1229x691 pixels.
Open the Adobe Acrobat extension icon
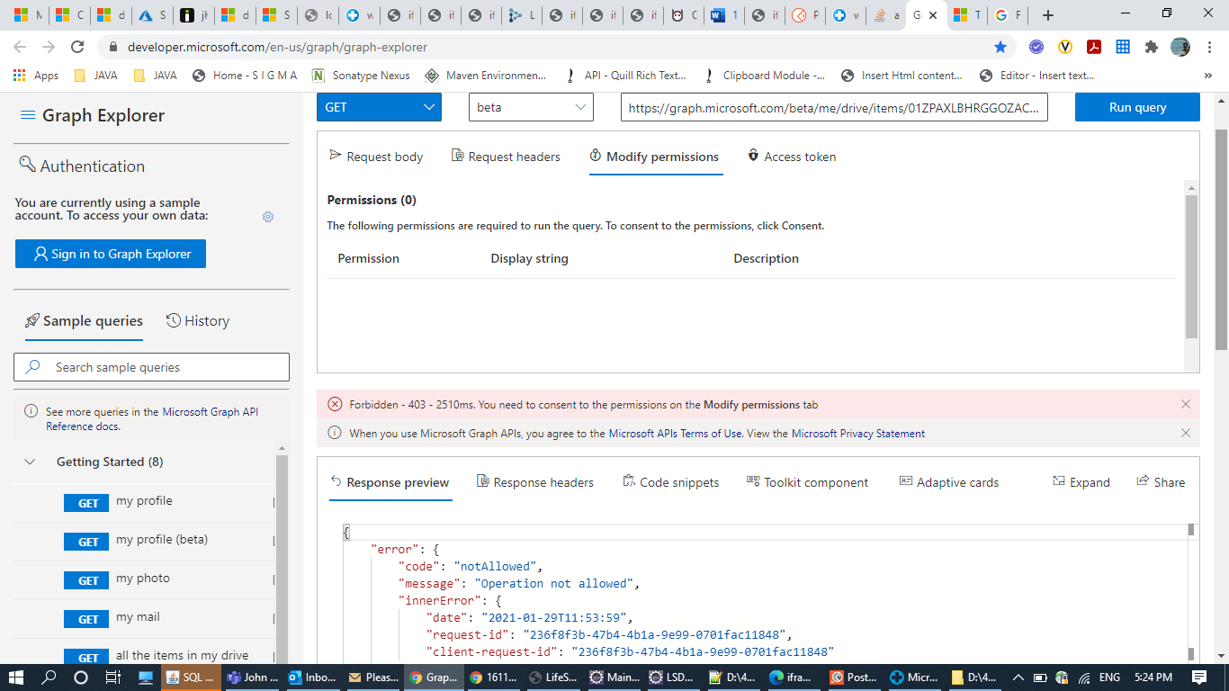1094,47
